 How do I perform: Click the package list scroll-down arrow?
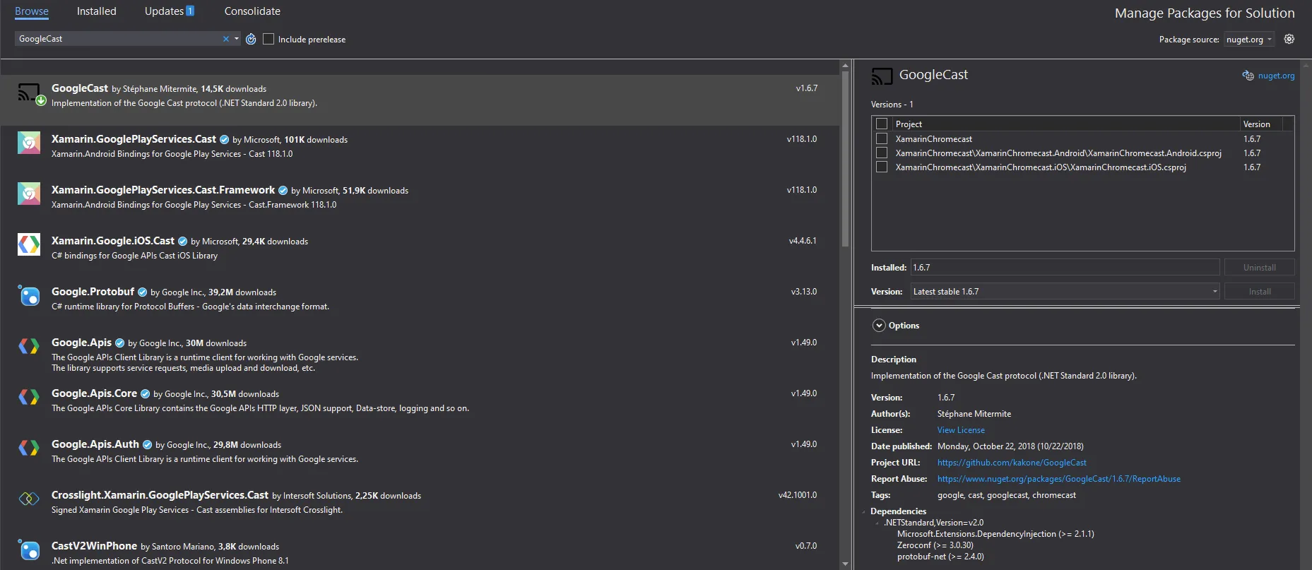point(845,564)
